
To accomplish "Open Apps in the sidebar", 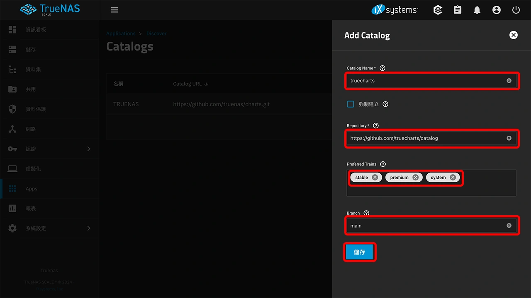I will click(x=32, y=189).
